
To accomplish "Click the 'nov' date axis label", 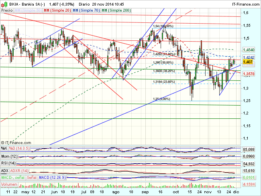I will 208,192.
